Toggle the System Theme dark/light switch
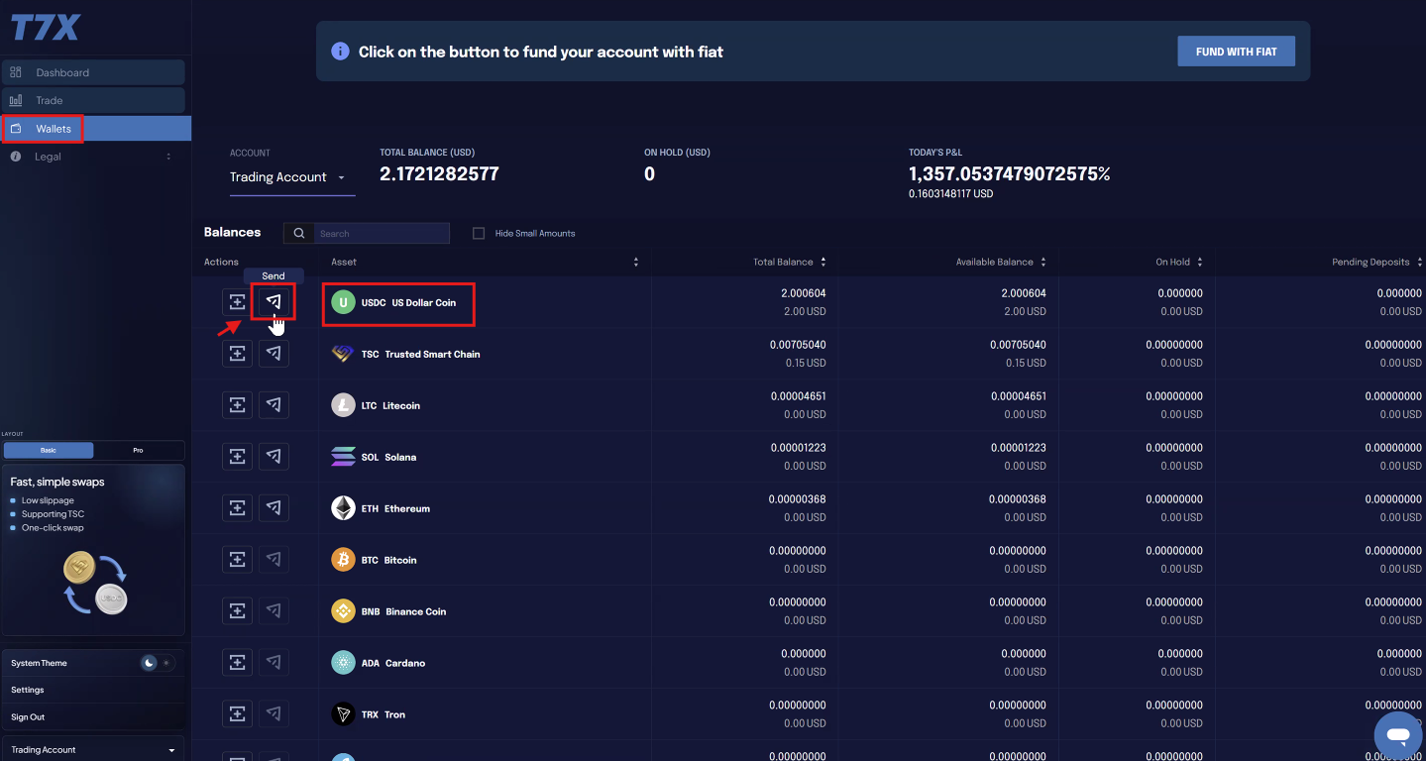The width and height of the screenshot is (1426, 761). [x=158, y=663]
